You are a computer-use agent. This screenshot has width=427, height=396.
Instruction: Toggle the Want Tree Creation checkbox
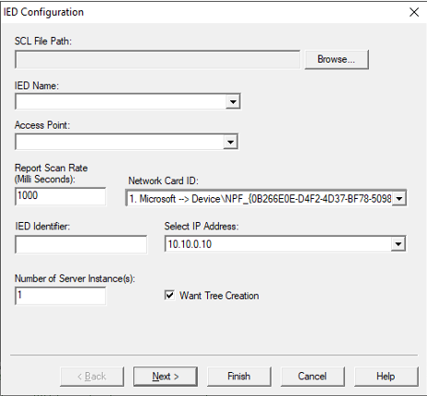[x=169, y=296]
